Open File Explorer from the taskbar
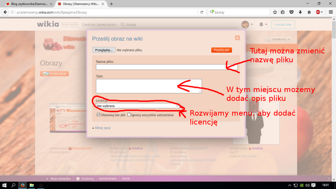Screen dimensions: 336x189 [x=31, y=185]
